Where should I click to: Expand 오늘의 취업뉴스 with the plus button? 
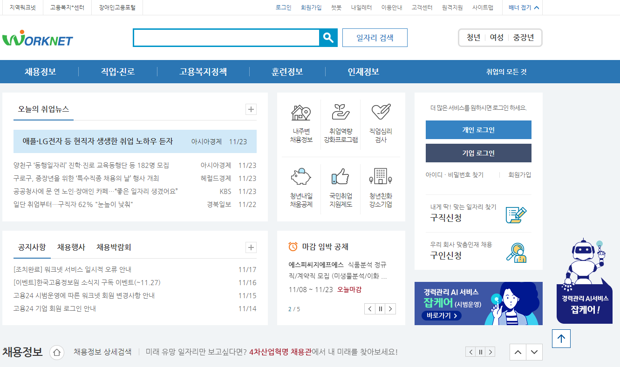[251, 109]
